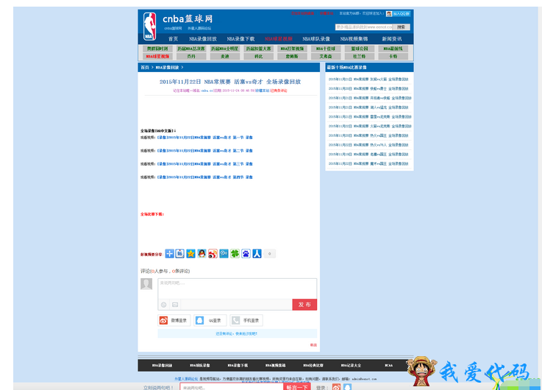The width and height of the screenshot is (542, 390).
Task: Log in with QQ登录 button
Action: (210, 321)
